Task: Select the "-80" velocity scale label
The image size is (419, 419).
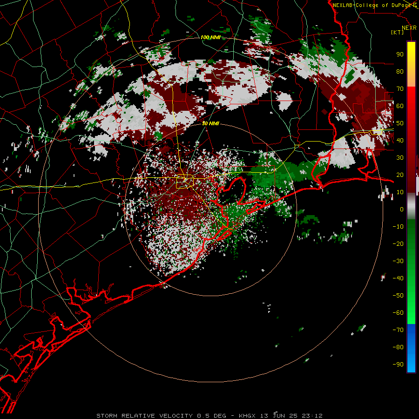Action: point(398,347)
